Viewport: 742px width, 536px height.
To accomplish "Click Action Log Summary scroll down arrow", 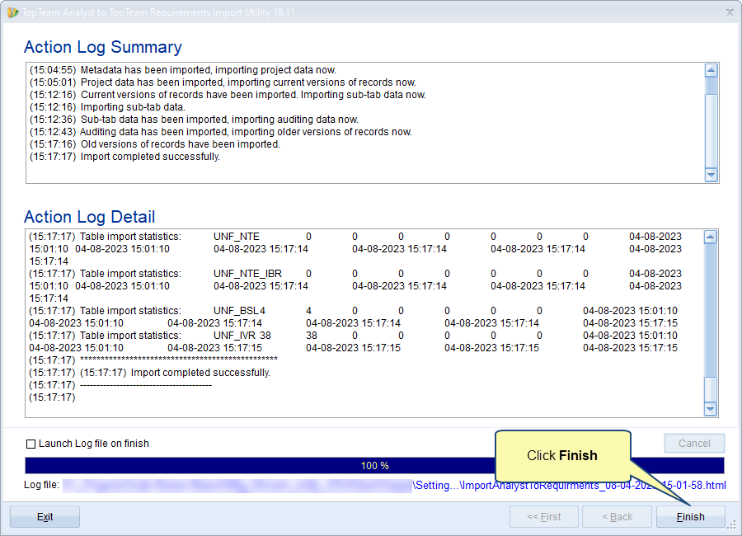I will (711, 175).
